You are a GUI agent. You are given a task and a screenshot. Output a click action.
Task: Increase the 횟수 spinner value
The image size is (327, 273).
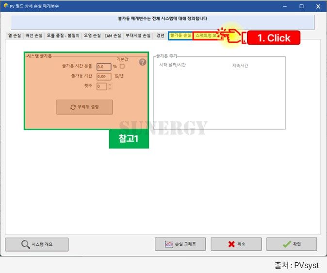click(110, 85)
